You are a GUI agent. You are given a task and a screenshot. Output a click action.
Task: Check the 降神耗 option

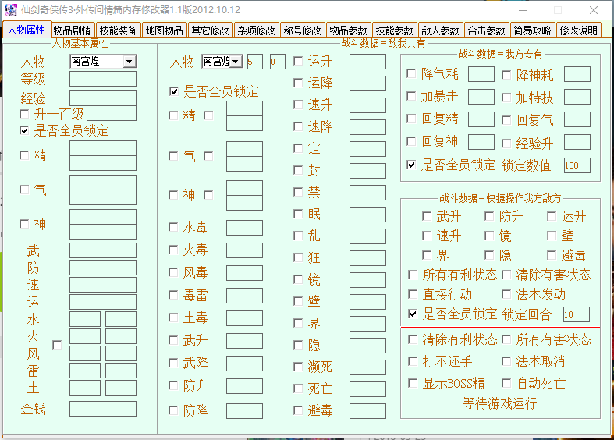click(506, 75)
